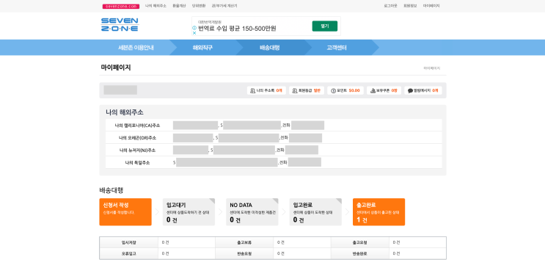Click the 0 건 value next to 임시저장

(x=166, y=242)
